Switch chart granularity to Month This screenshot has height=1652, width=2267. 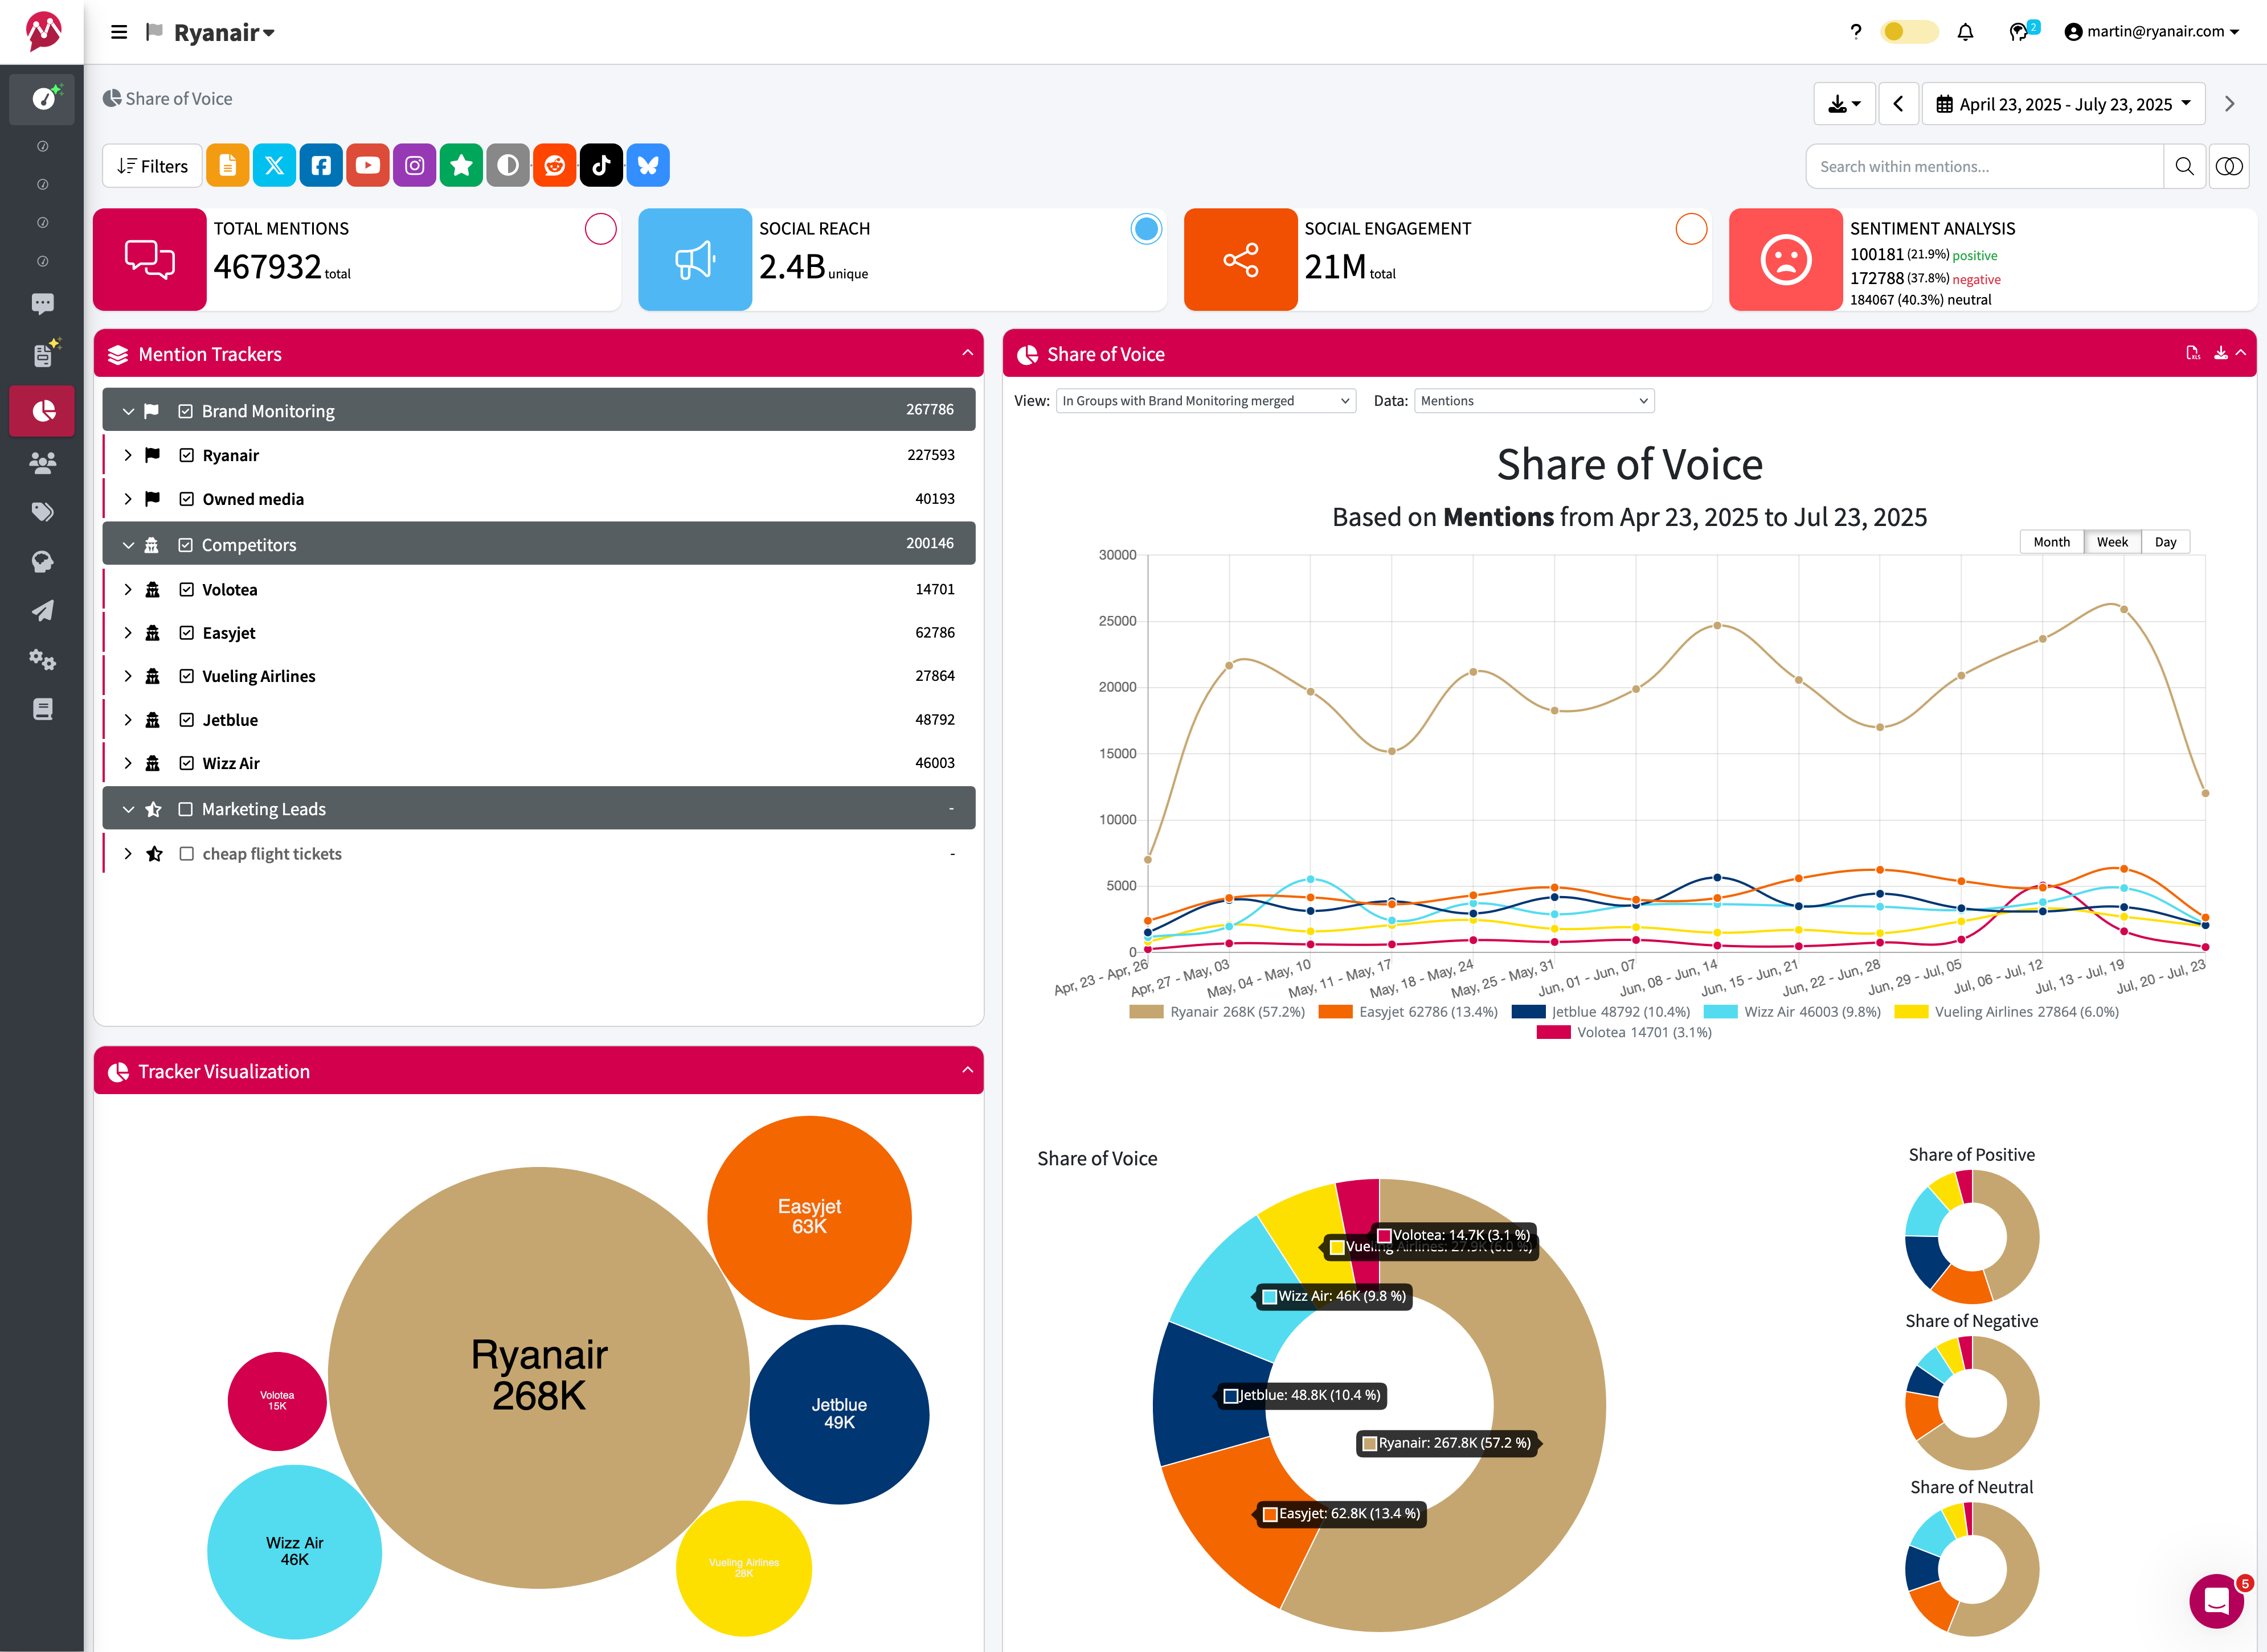(x=2051, y=542)
